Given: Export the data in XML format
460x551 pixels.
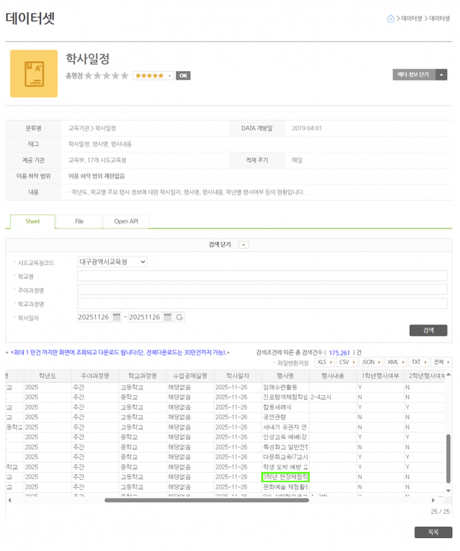Looking at the screenshot, I should pyautogui.click(x=395, y=362).
